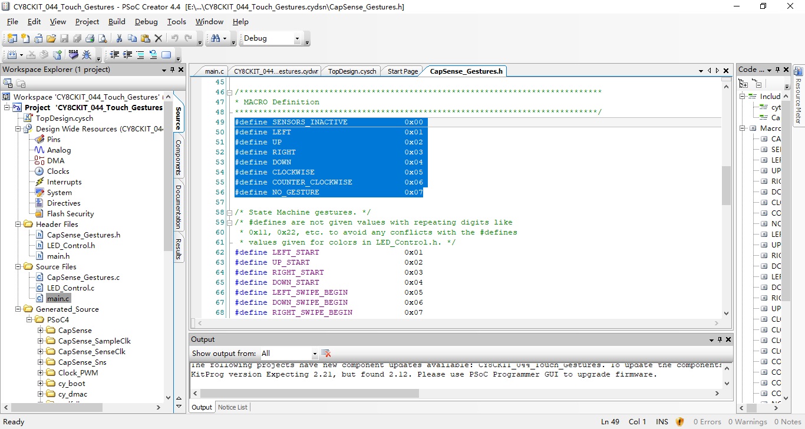Image resolution: width=805 pixels, height=429 pixels.
Task: Click the Save icon in the toolbar
Action: coord(64,38)
